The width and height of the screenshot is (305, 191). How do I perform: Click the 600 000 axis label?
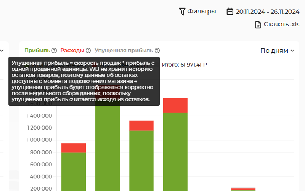point(41,165)
